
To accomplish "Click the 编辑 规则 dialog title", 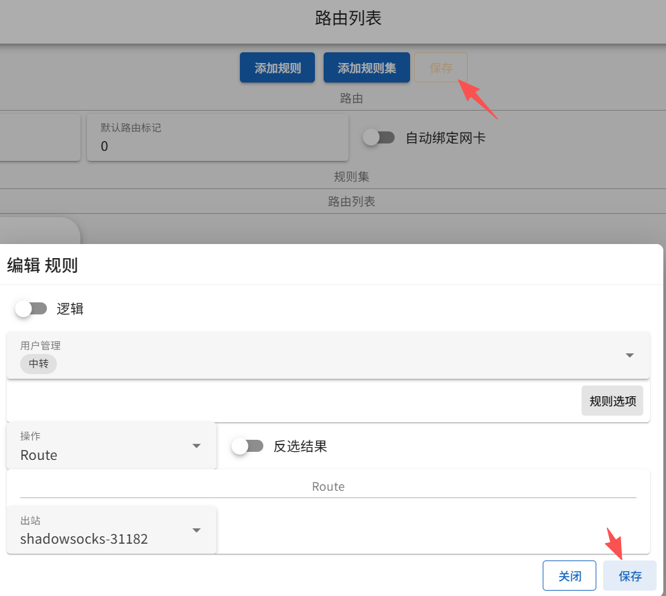I will 42,265.
